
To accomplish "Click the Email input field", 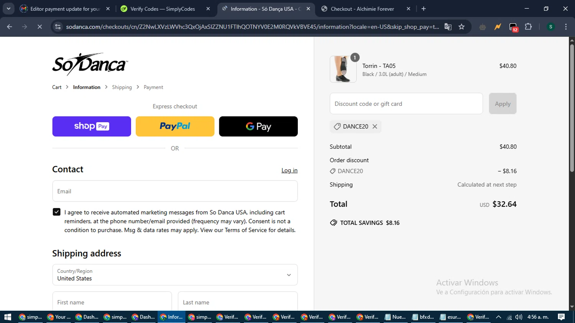I will [175, 191].
